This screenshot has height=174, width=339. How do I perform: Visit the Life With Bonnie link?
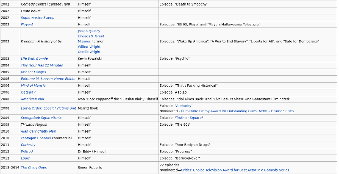[34, 58]
